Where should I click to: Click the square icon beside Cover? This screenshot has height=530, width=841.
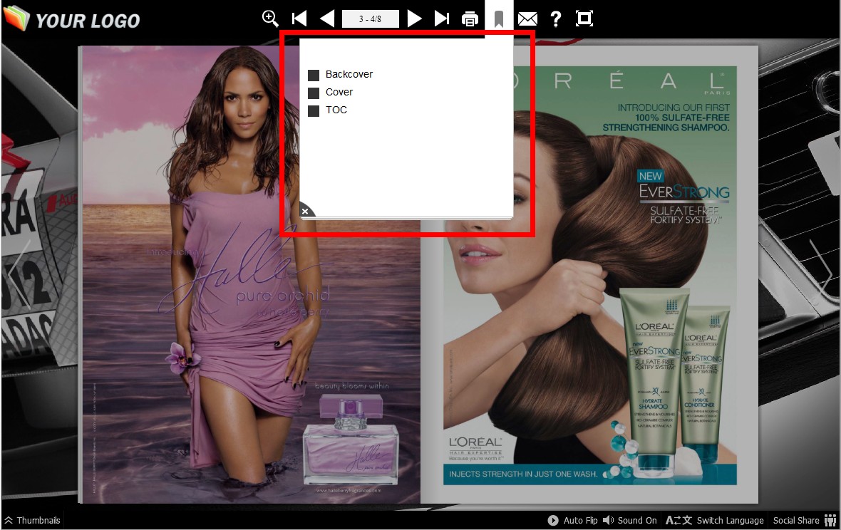pyautogui.click(x=314, y=93)
